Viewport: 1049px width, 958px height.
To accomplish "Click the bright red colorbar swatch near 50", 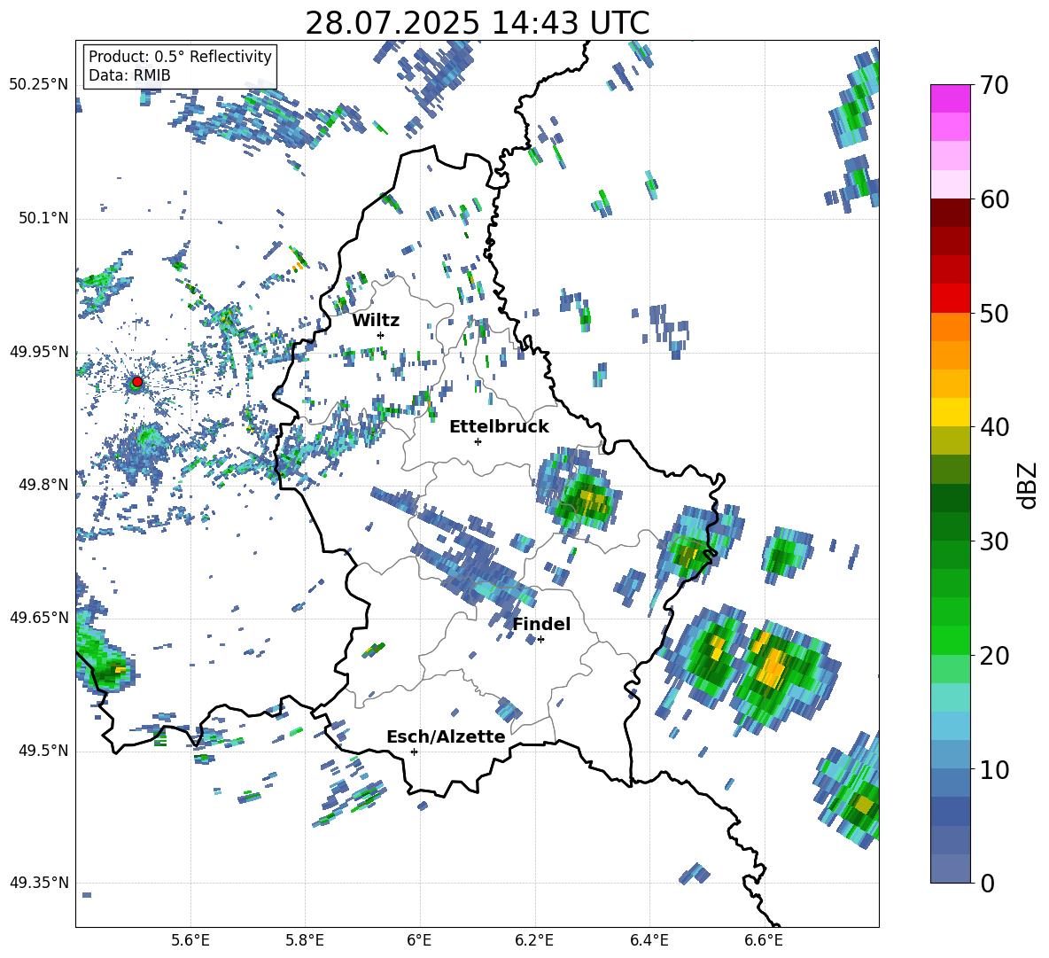I will (951, 298).
